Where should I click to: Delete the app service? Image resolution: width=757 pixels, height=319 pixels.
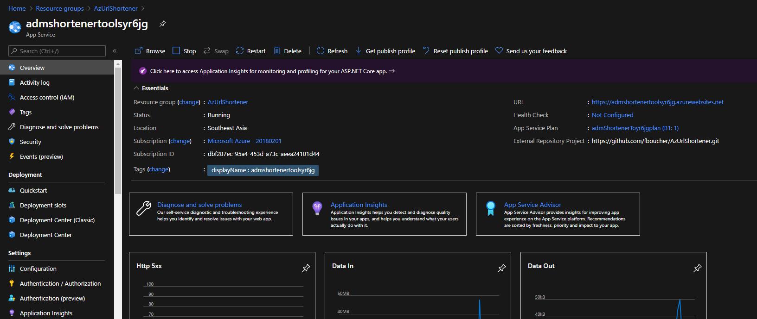[288, 51]
